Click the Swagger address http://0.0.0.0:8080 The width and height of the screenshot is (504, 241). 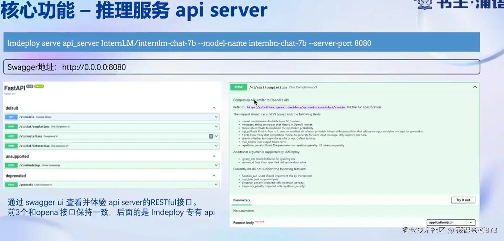94,67
